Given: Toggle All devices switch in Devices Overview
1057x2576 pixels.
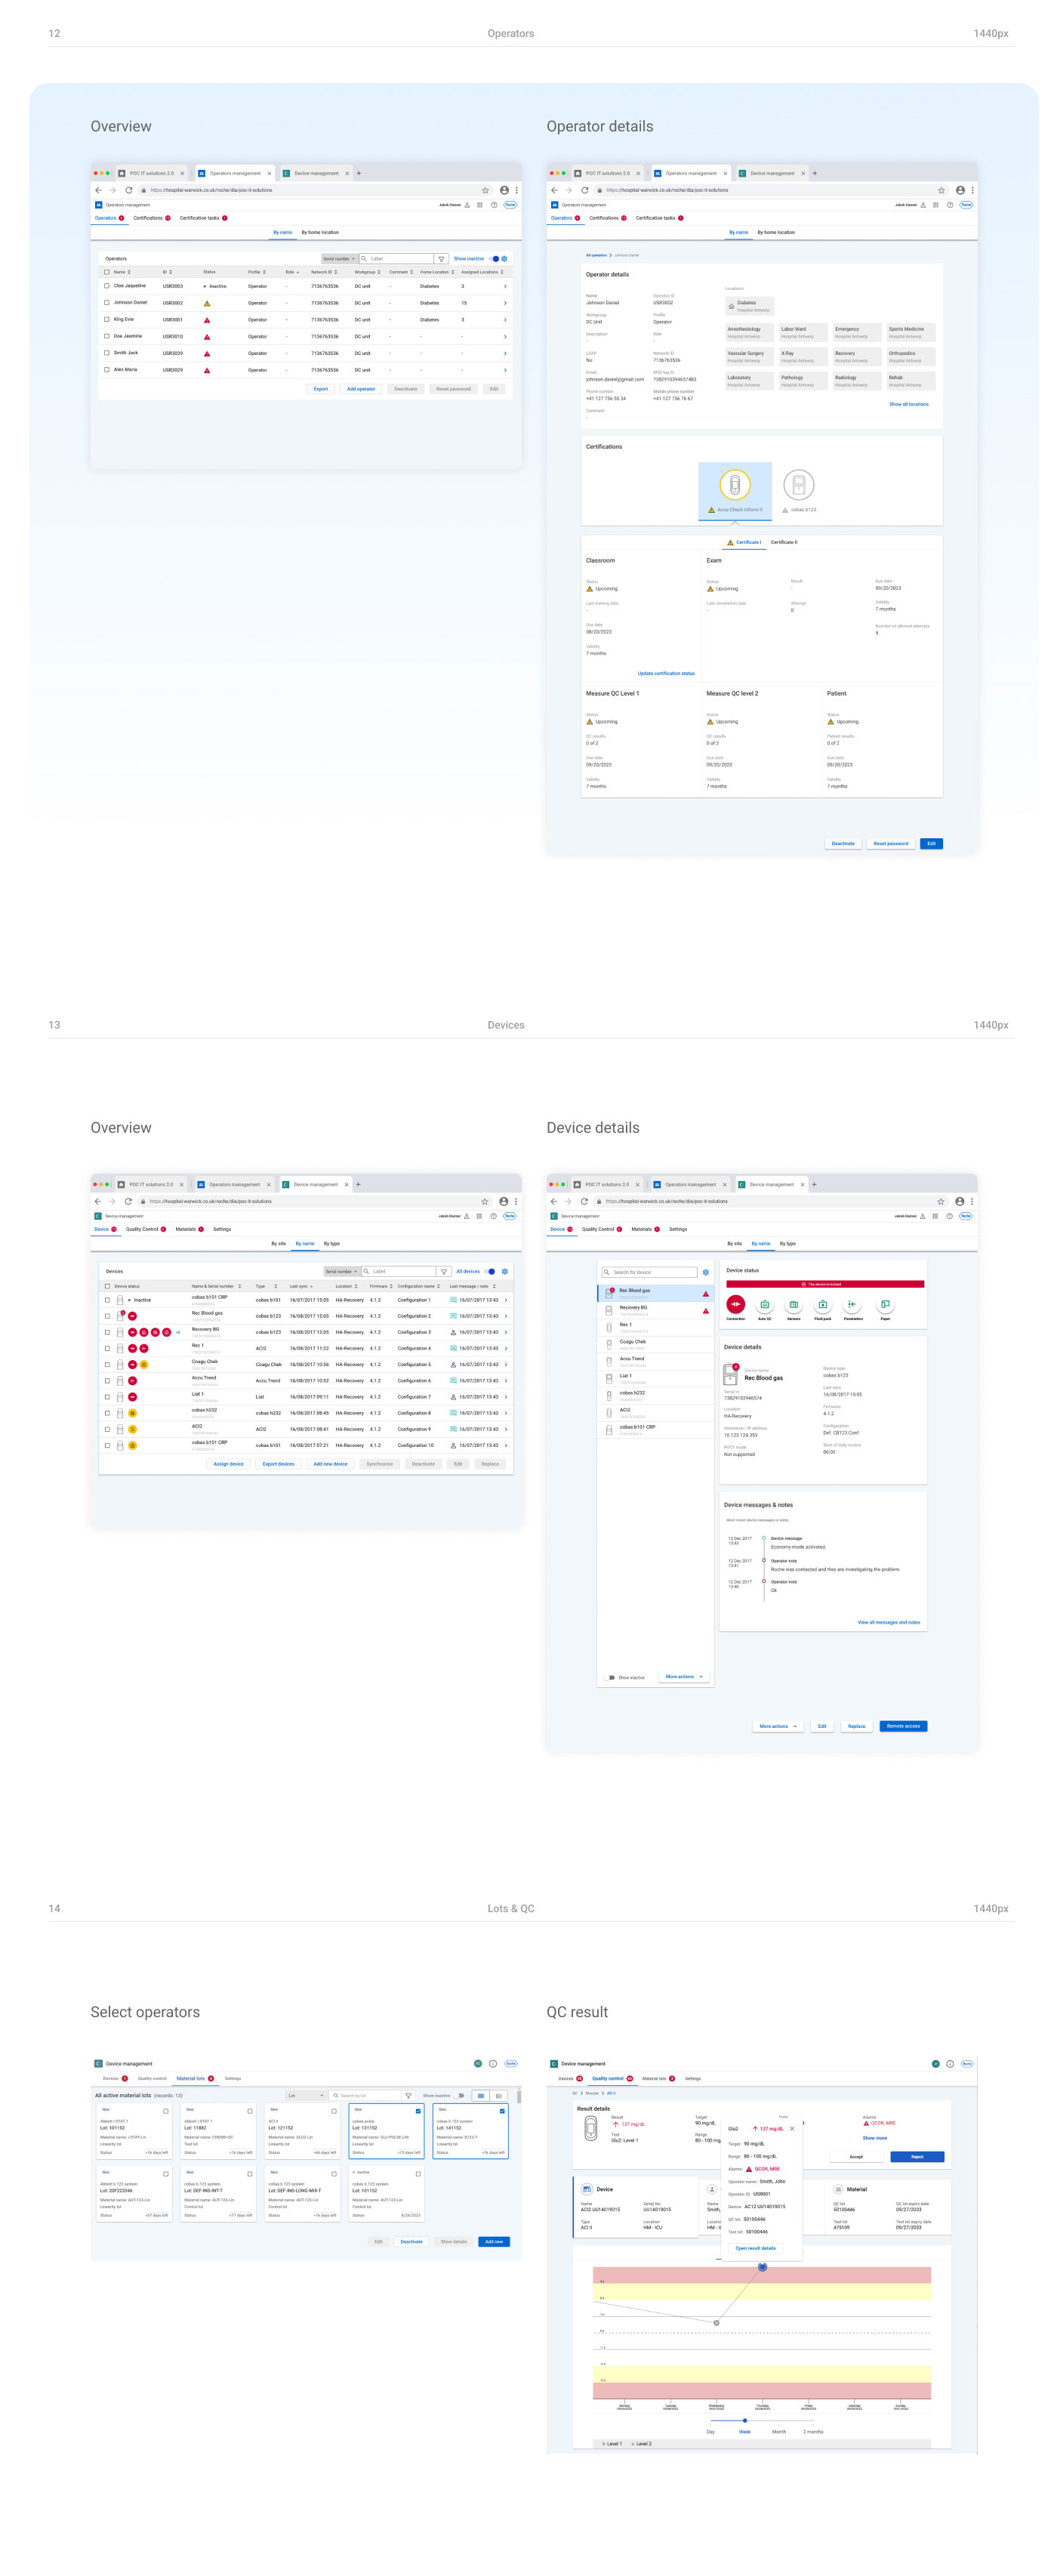Looking at the screenshot, I should pos(490,1271).
